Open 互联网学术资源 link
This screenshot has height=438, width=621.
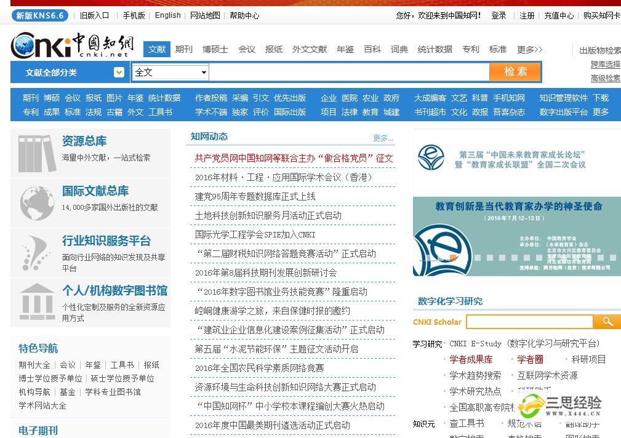pos(547,375)
